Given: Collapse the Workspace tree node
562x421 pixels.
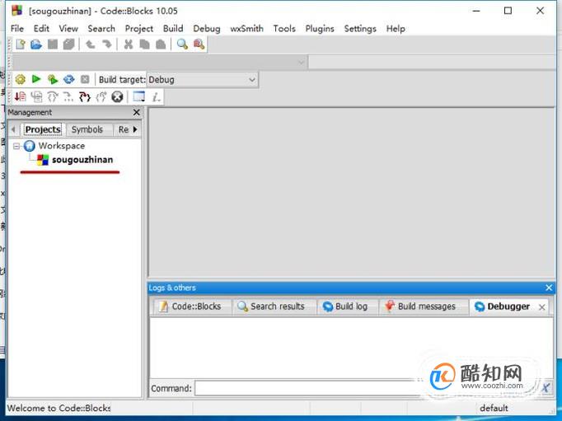Looking at the screenshot, I should click(16, 146).
